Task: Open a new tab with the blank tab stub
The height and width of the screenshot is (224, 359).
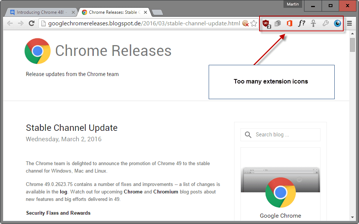Action: (x=157, y=12)
